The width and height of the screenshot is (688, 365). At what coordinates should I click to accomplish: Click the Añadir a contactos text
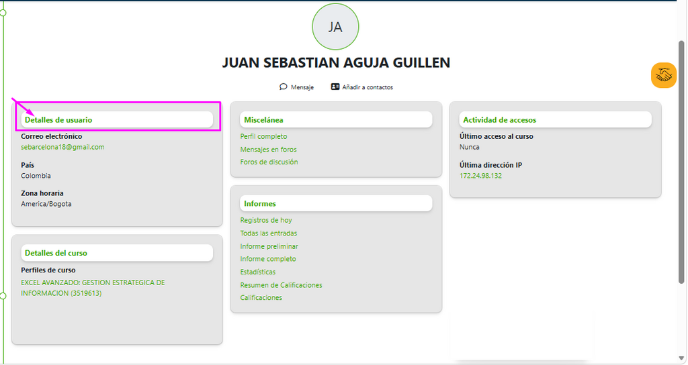click(x=368, y=87)
